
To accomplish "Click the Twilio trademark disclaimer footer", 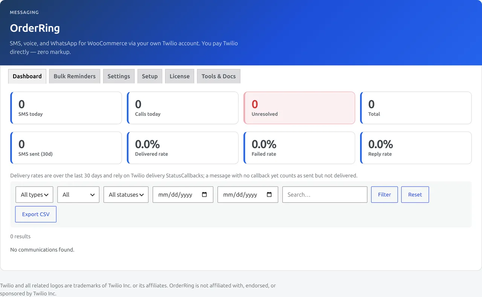I will click(138, 289).
